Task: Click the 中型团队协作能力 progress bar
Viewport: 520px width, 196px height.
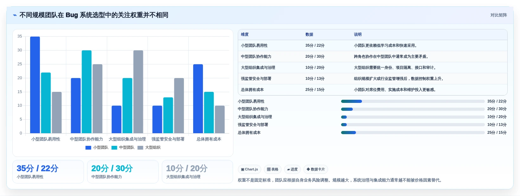Action: tap(413, 109)
